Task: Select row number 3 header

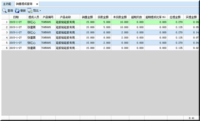Action: tap(5, 32)
